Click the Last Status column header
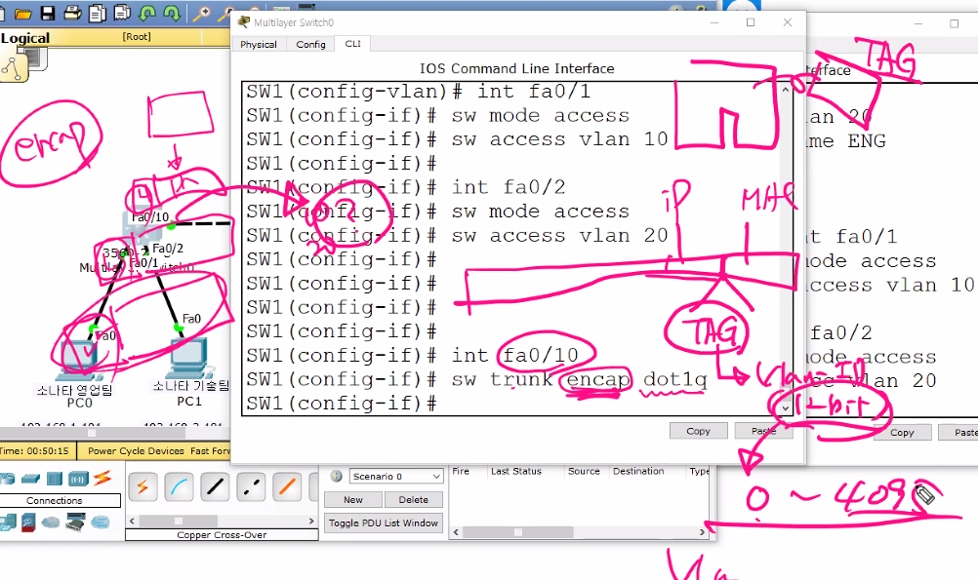The width and height of the screenshot is (978, 580). (x=515, y=472)
